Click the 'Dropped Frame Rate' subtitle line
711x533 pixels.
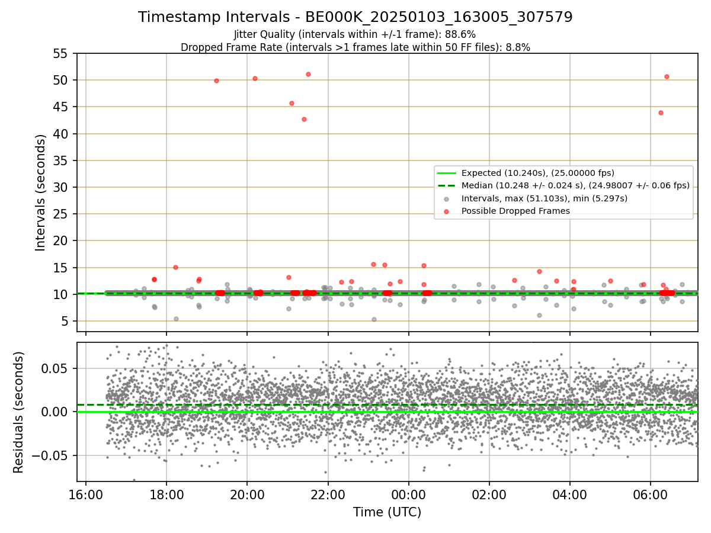355,47
